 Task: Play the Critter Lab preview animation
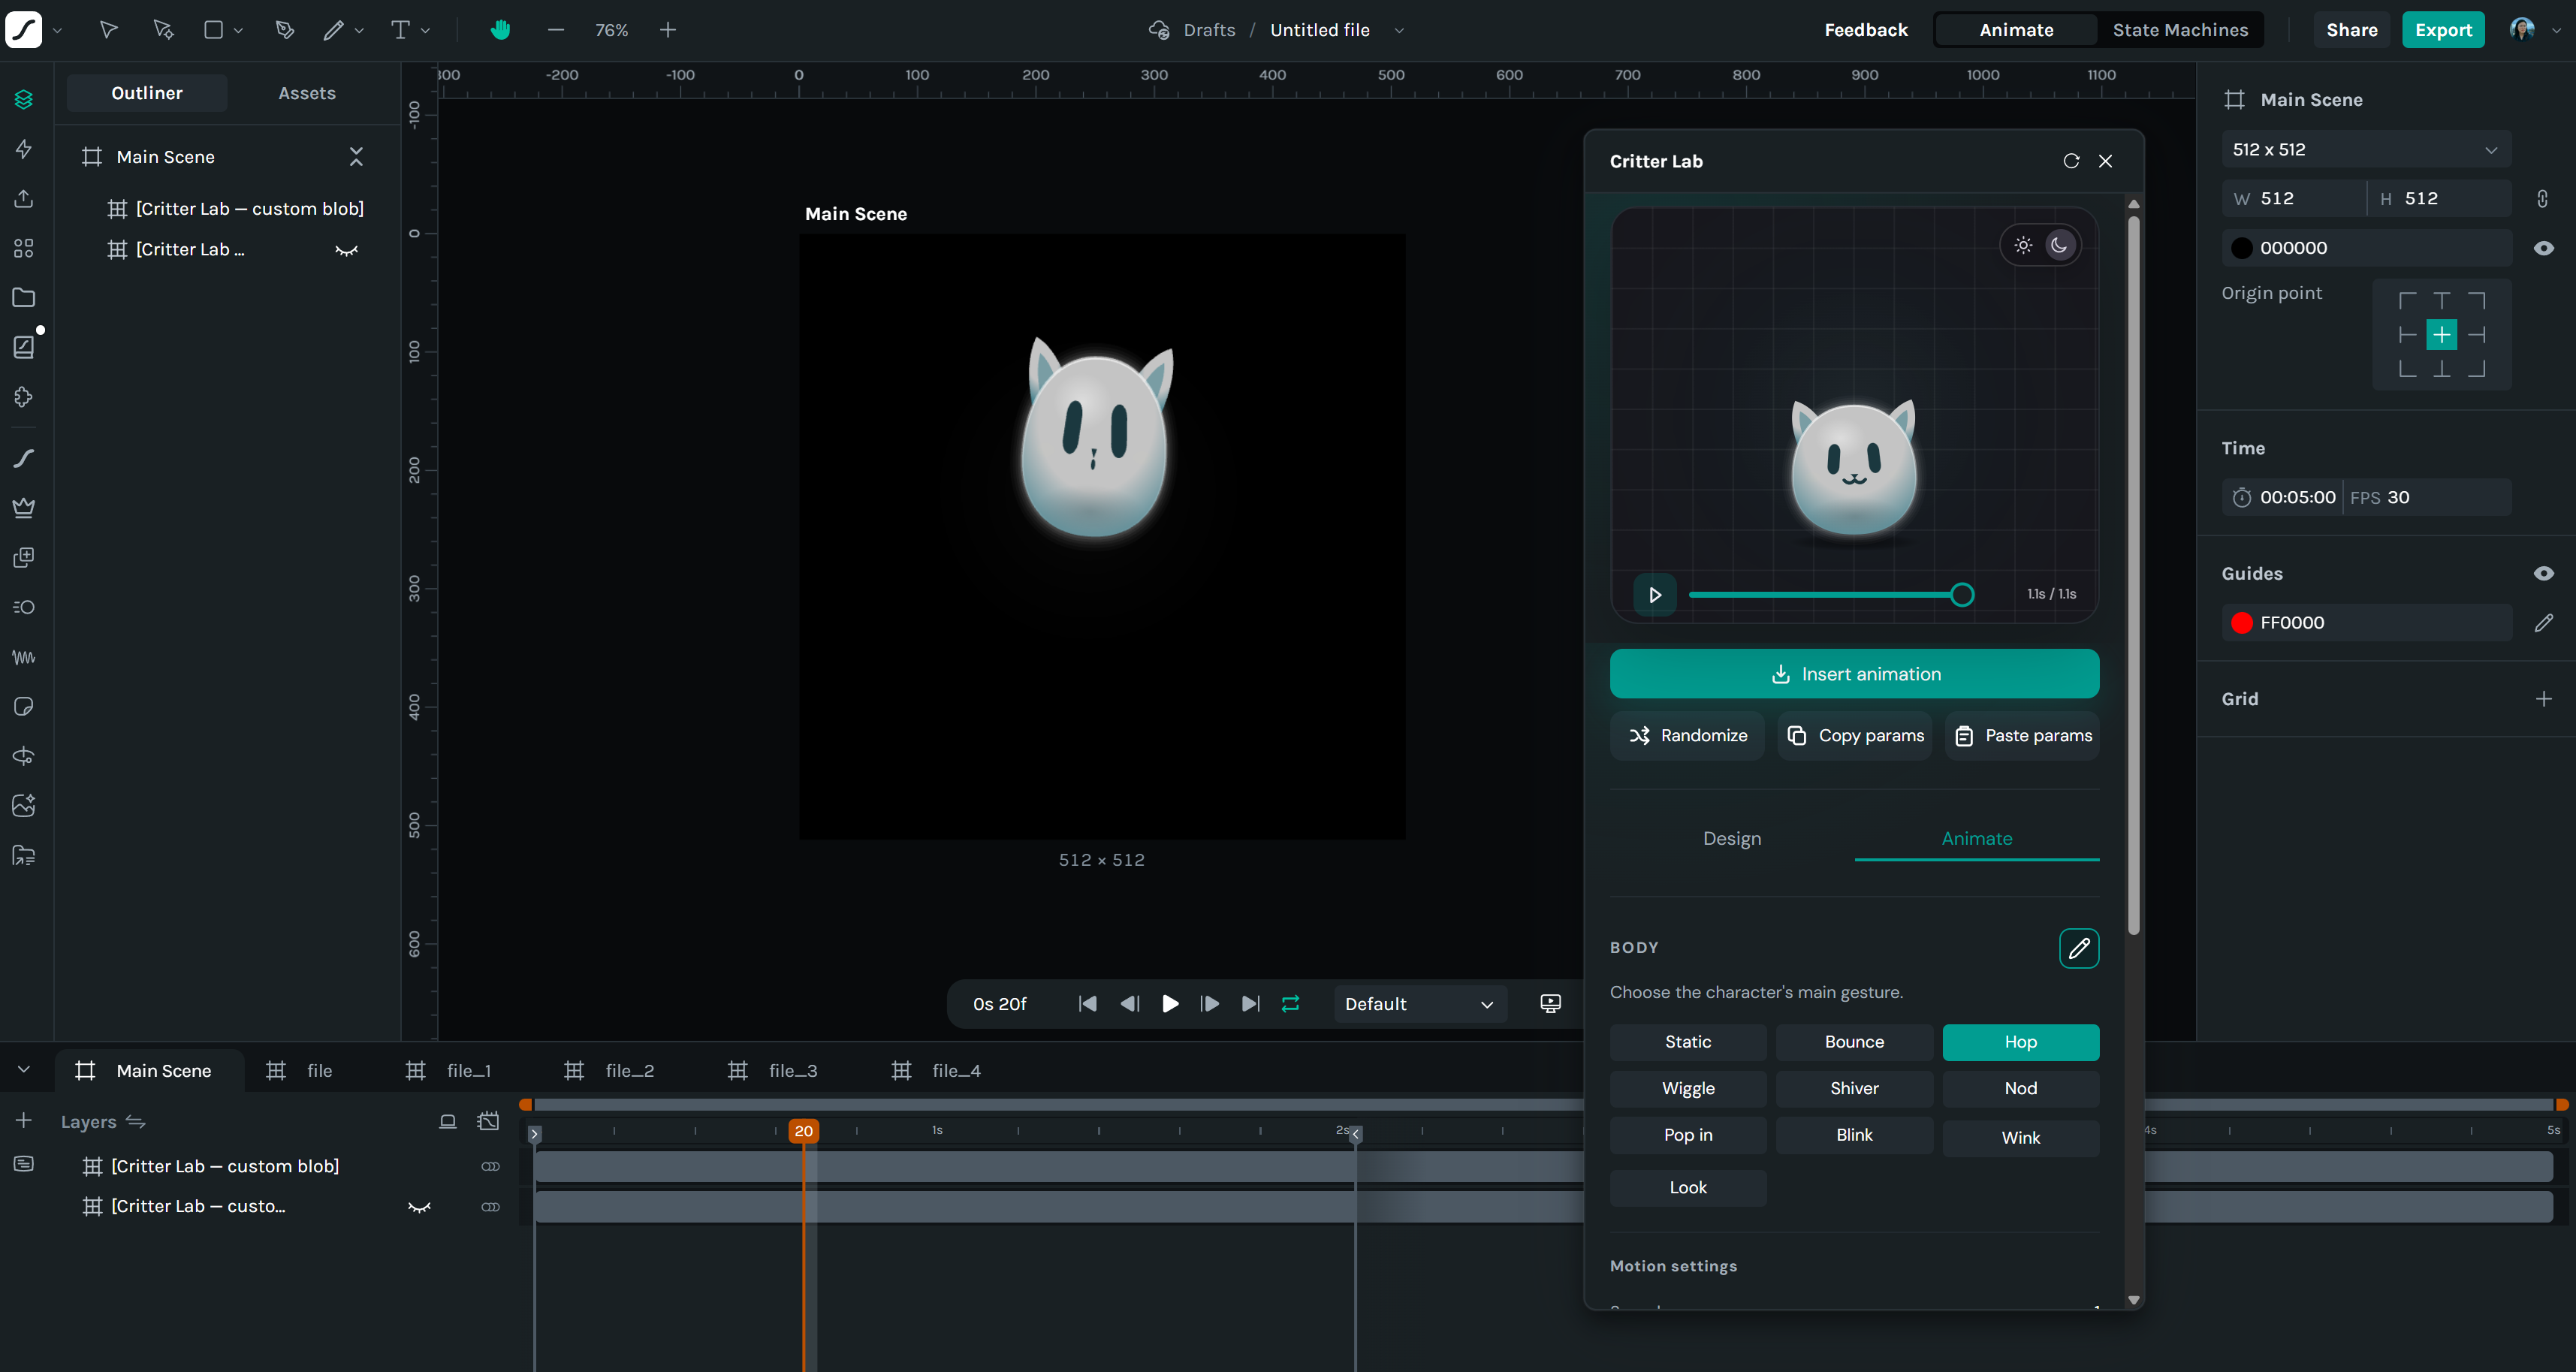[1655, 595]
